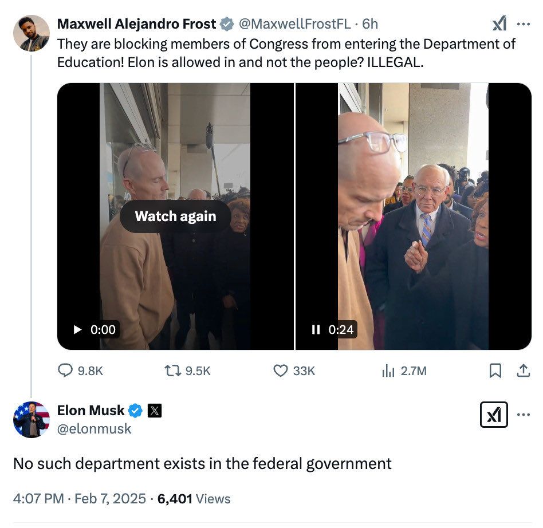Pause the playing video clip
Image resolution: width=543 pixels, height=528 pixels.
pos(316,329)
